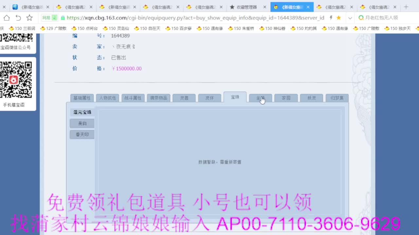
Task: Select the 归梦集 tab
Action: pyautogui.click(x=337, y=98)
